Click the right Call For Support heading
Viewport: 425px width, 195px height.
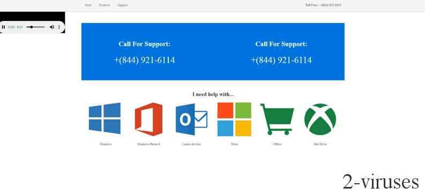coord(281,44)
